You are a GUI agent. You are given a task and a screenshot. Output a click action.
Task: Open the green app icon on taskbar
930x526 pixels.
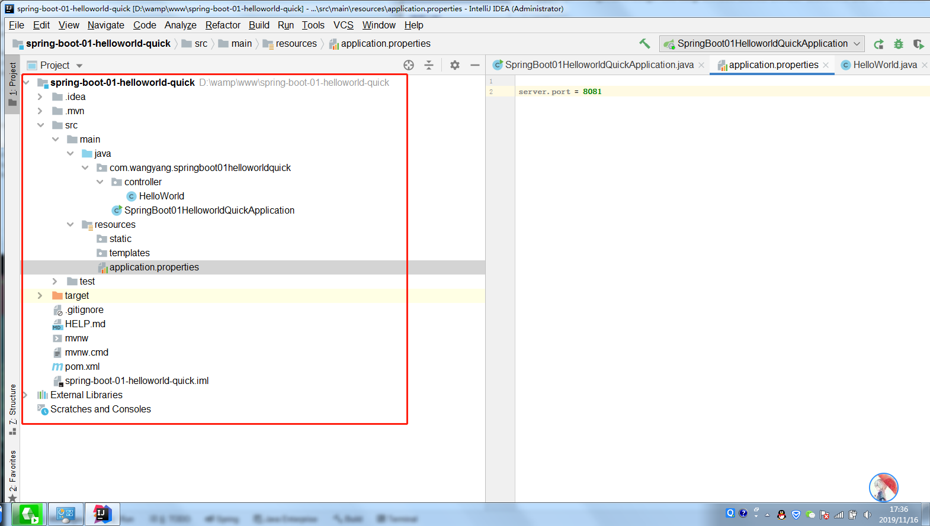(29, 514)
